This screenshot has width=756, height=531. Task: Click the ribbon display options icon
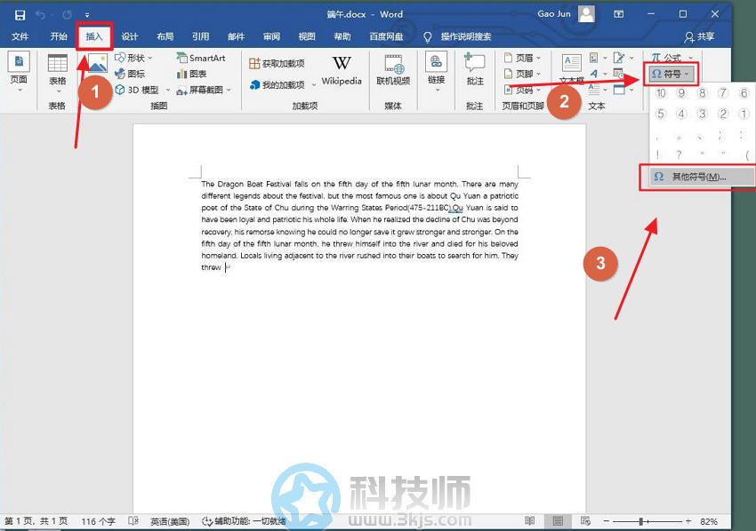pos(619,14)
